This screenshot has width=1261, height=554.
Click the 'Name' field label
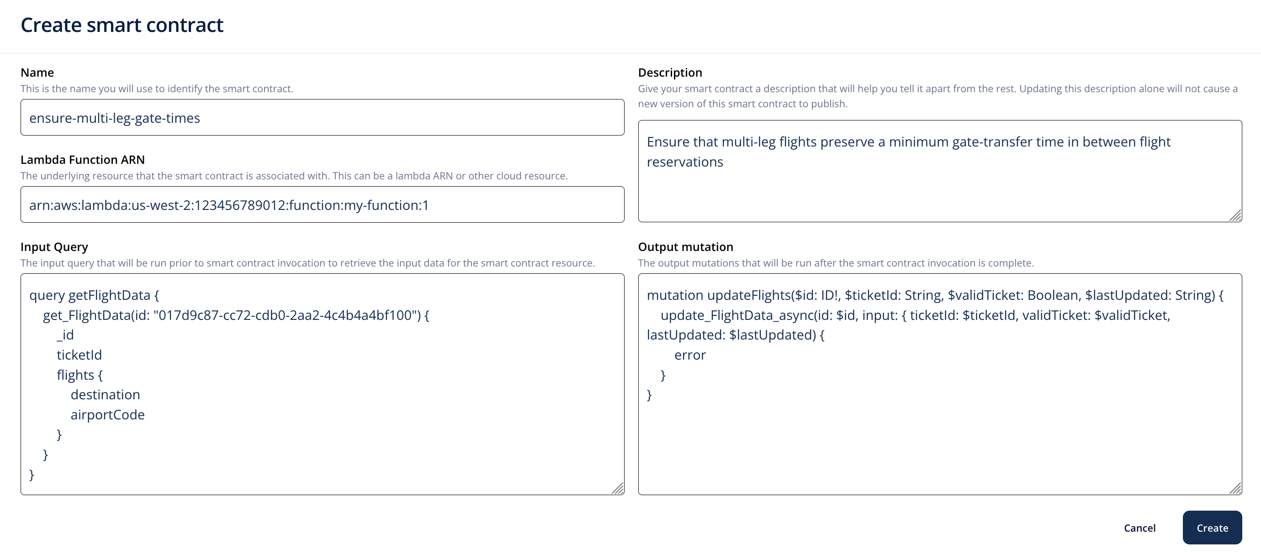(x=37, y=73)
